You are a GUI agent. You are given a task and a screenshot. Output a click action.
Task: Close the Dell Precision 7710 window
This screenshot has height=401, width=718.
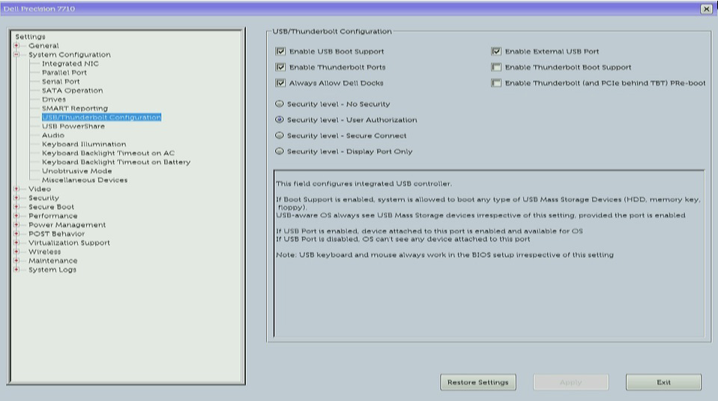pyautogui.click(x=706, y=9)
